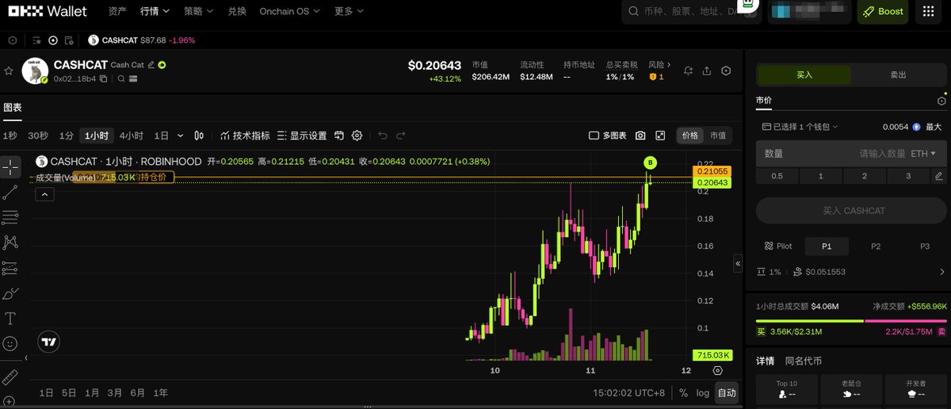Open the Assets menu
Viewport: 951px width, 409px height.
(117, 11)
